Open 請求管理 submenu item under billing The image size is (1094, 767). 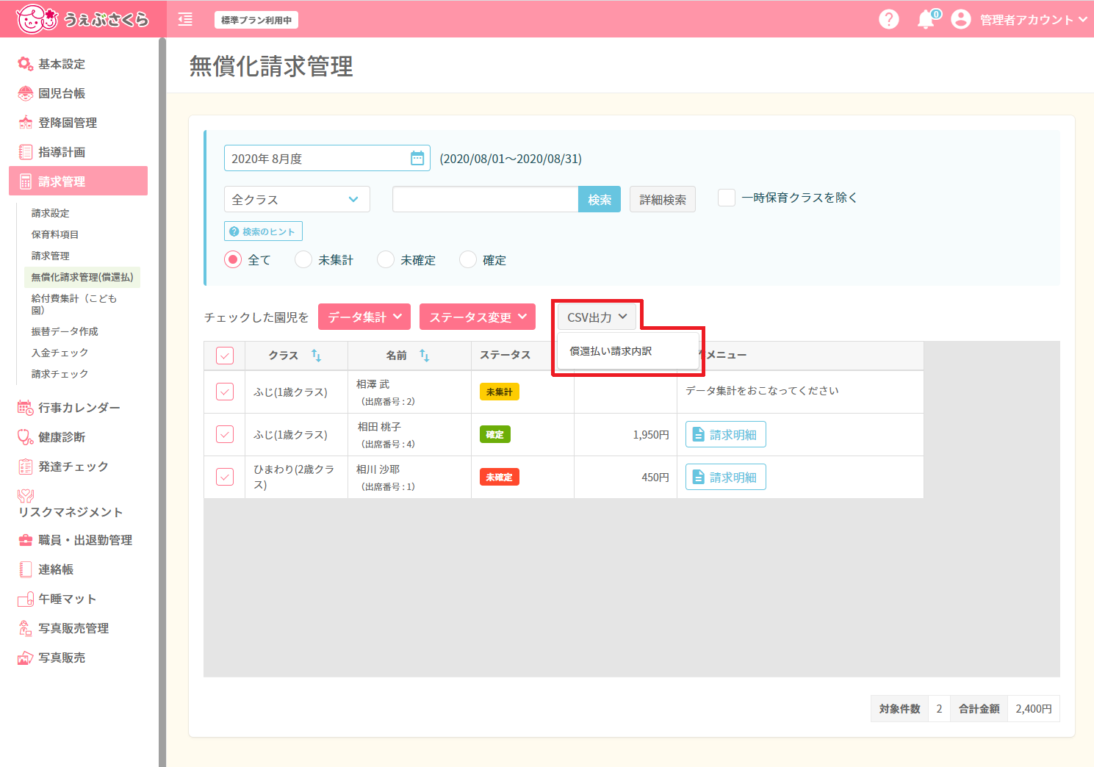click(50, 256)
